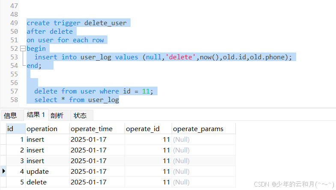Image resolution: width=336 pixels, height=190 pixels.
Task: Click line number 49 in the gutter
Action: 14,23
